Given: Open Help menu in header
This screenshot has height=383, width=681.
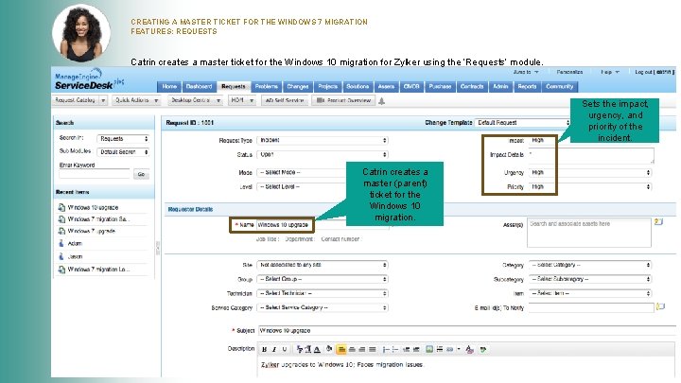Looking at the screenshot, I should coord(610,72).
